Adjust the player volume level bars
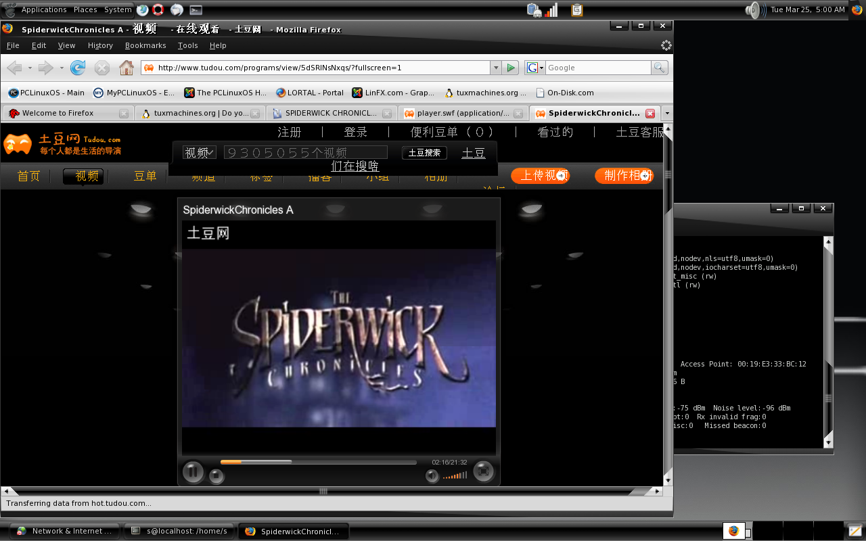The width and height of the screenshot is (866, 541). point(455,475)
